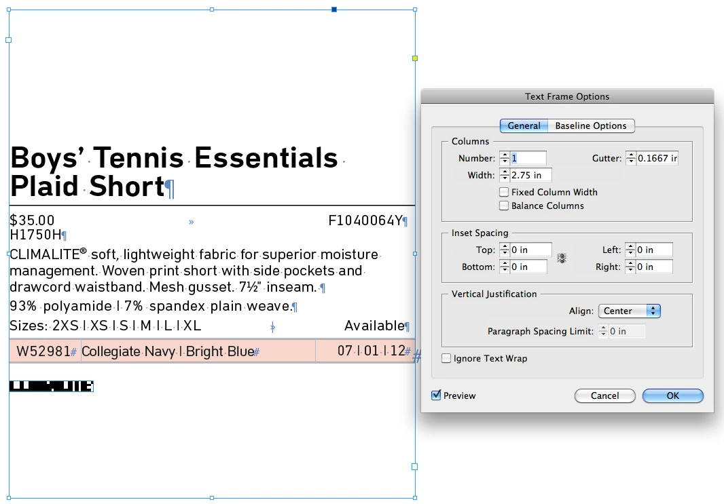Click the Gutter value field
The width and height of the screenshot is (724, 504).
(657, 158)
